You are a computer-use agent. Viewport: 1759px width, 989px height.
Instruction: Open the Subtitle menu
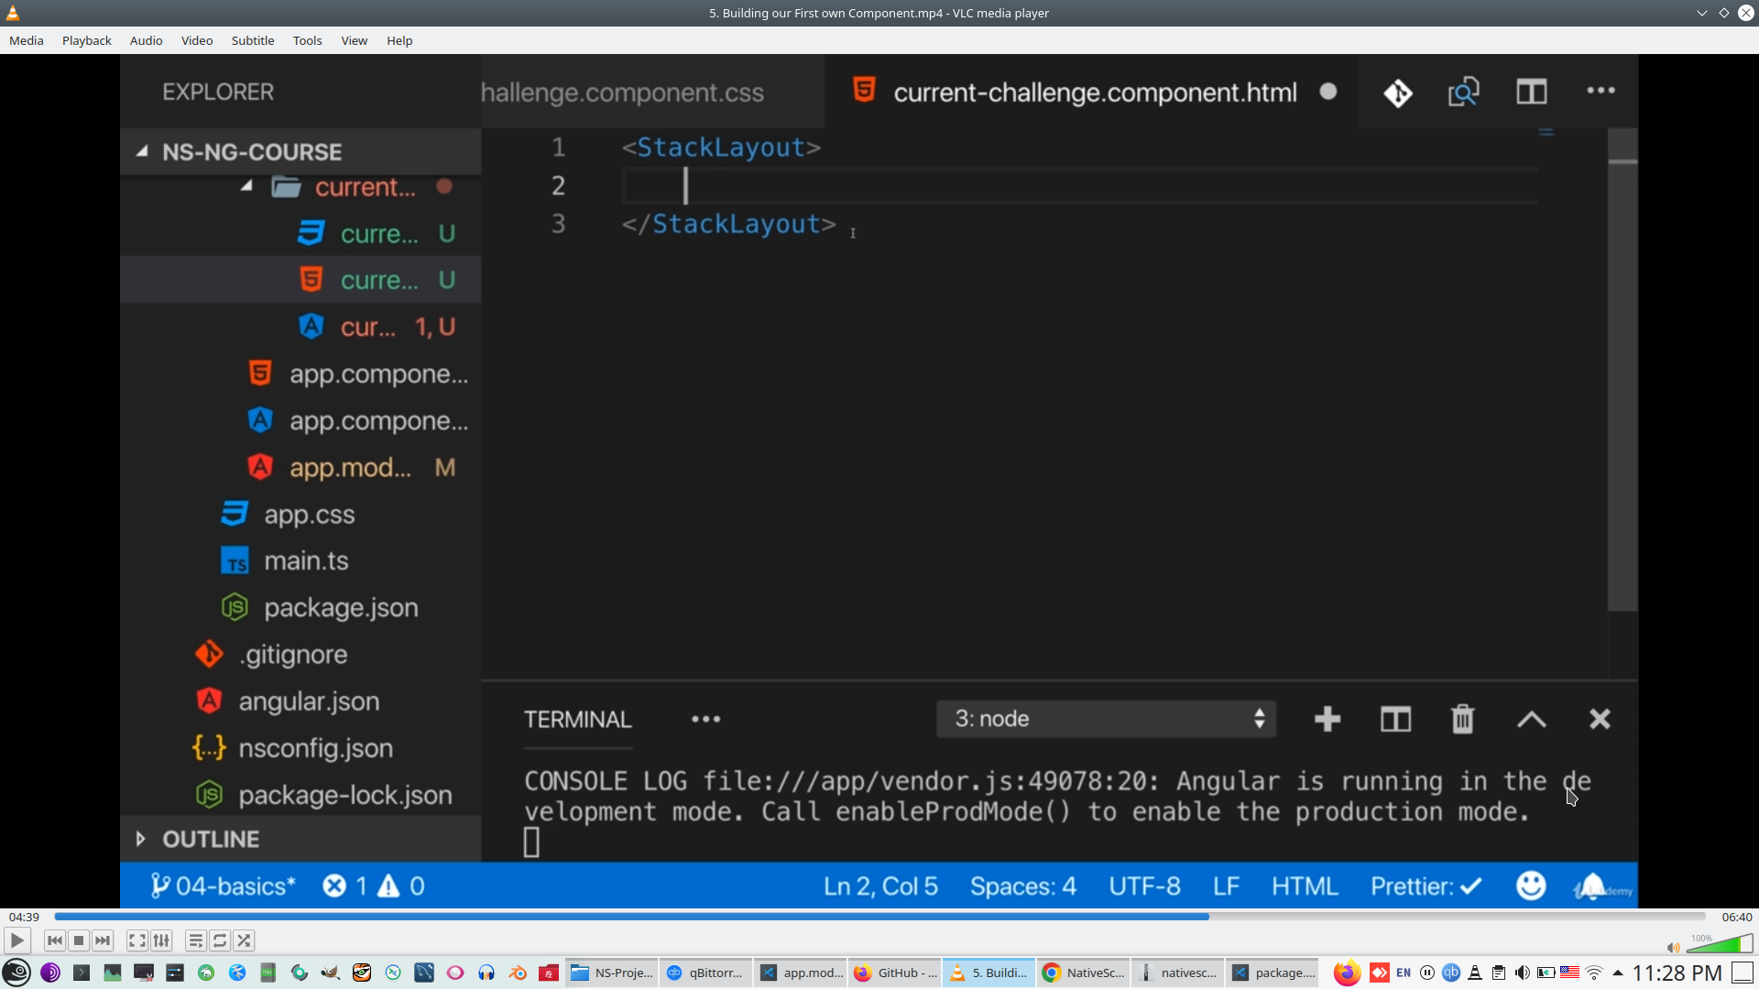click(x=252, y=40)
